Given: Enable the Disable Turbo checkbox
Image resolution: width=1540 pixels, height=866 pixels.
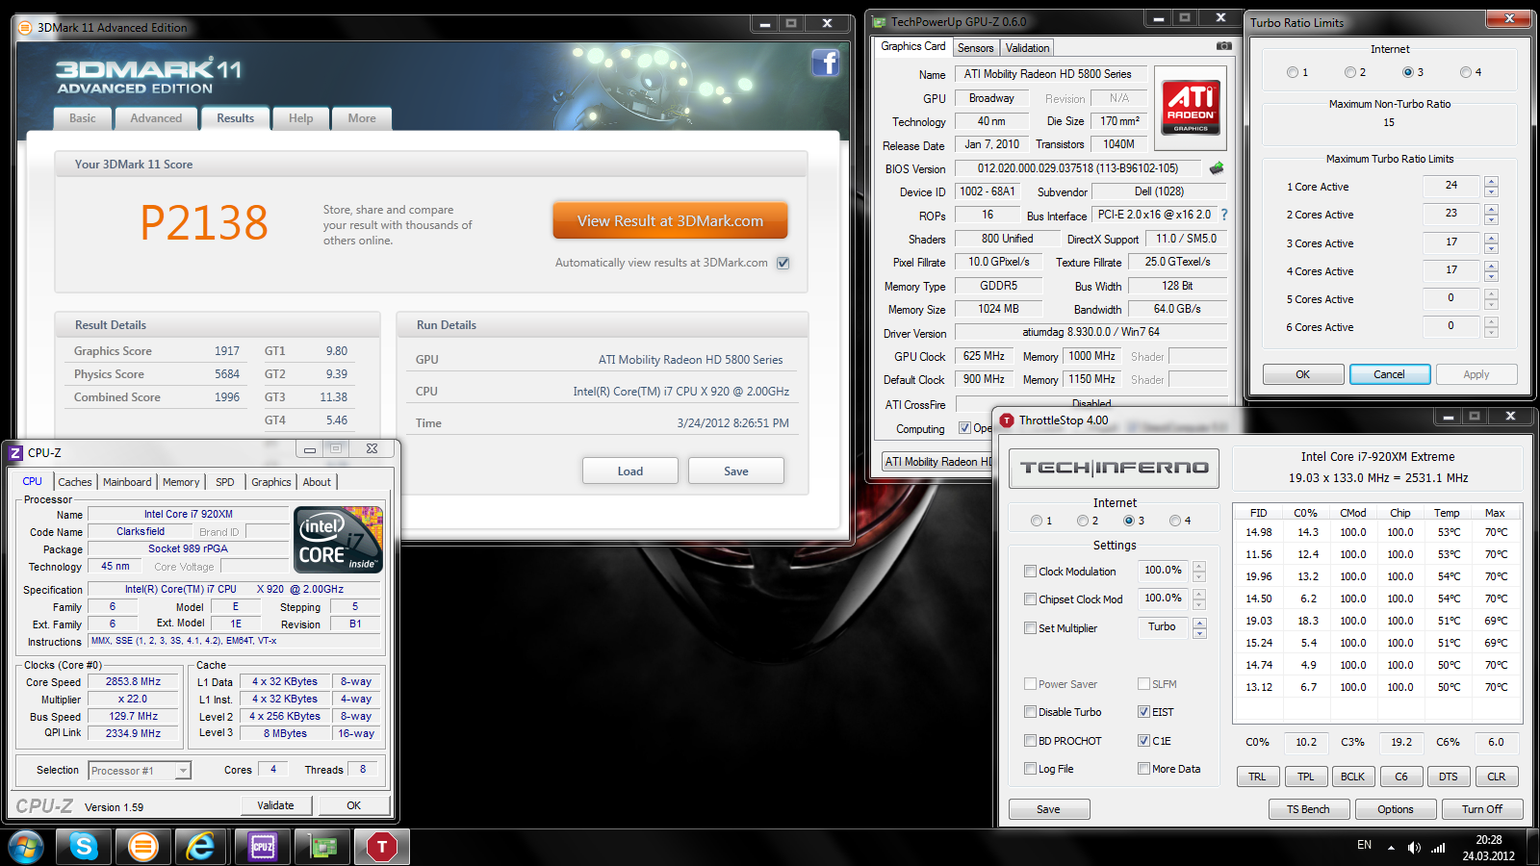Looking at the screenshot, I should point(1031,712).
